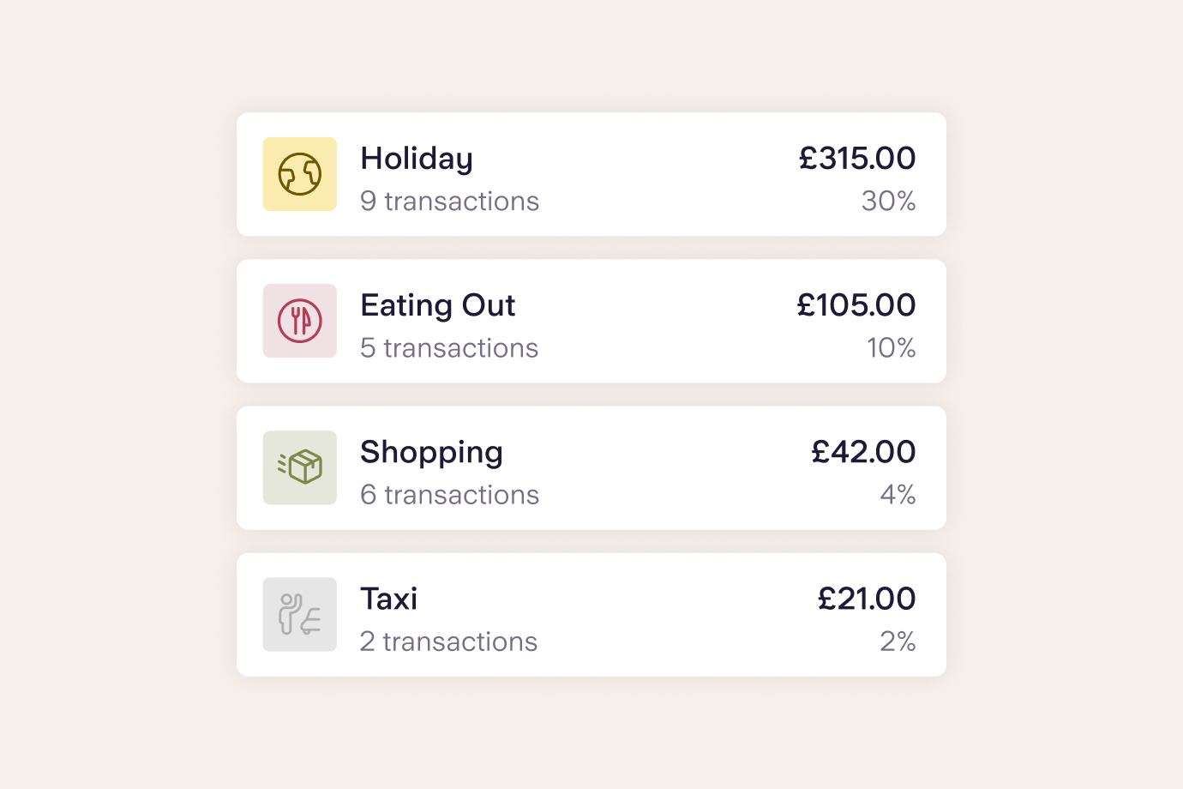Open the 6 transactions under Shopping

pos(449,494)
